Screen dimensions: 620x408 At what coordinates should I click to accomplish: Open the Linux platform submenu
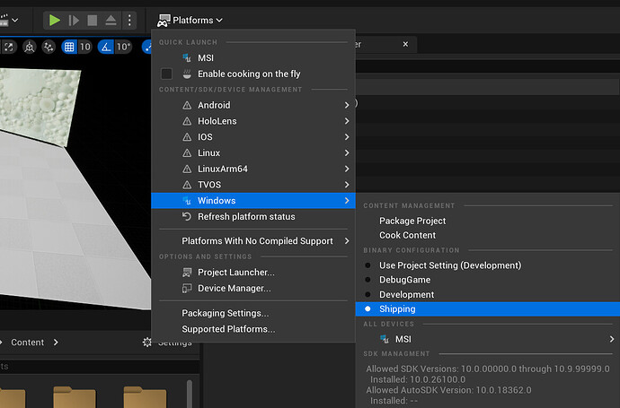click(253, 152)
